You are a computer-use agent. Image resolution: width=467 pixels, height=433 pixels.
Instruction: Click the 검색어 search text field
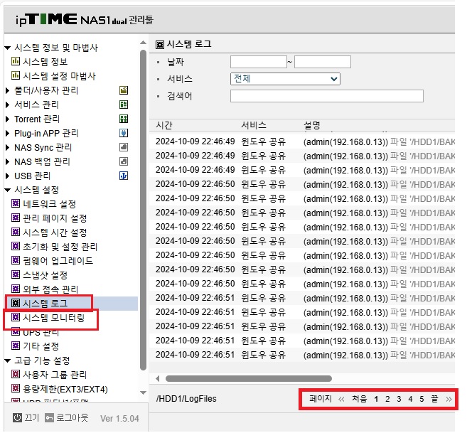point(327,96)
